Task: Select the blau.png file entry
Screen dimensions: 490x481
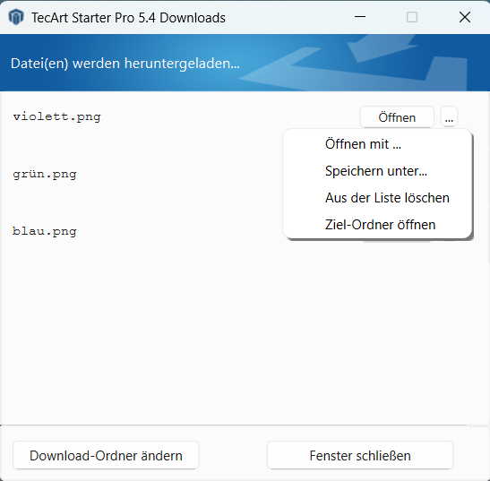Action: 45,232
